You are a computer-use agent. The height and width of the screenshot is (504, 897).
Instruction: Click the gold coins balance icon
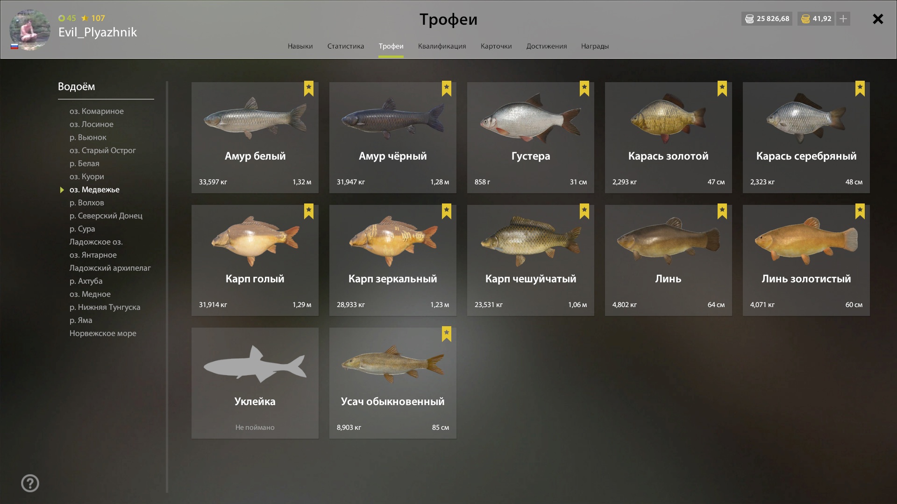point(805,19)
